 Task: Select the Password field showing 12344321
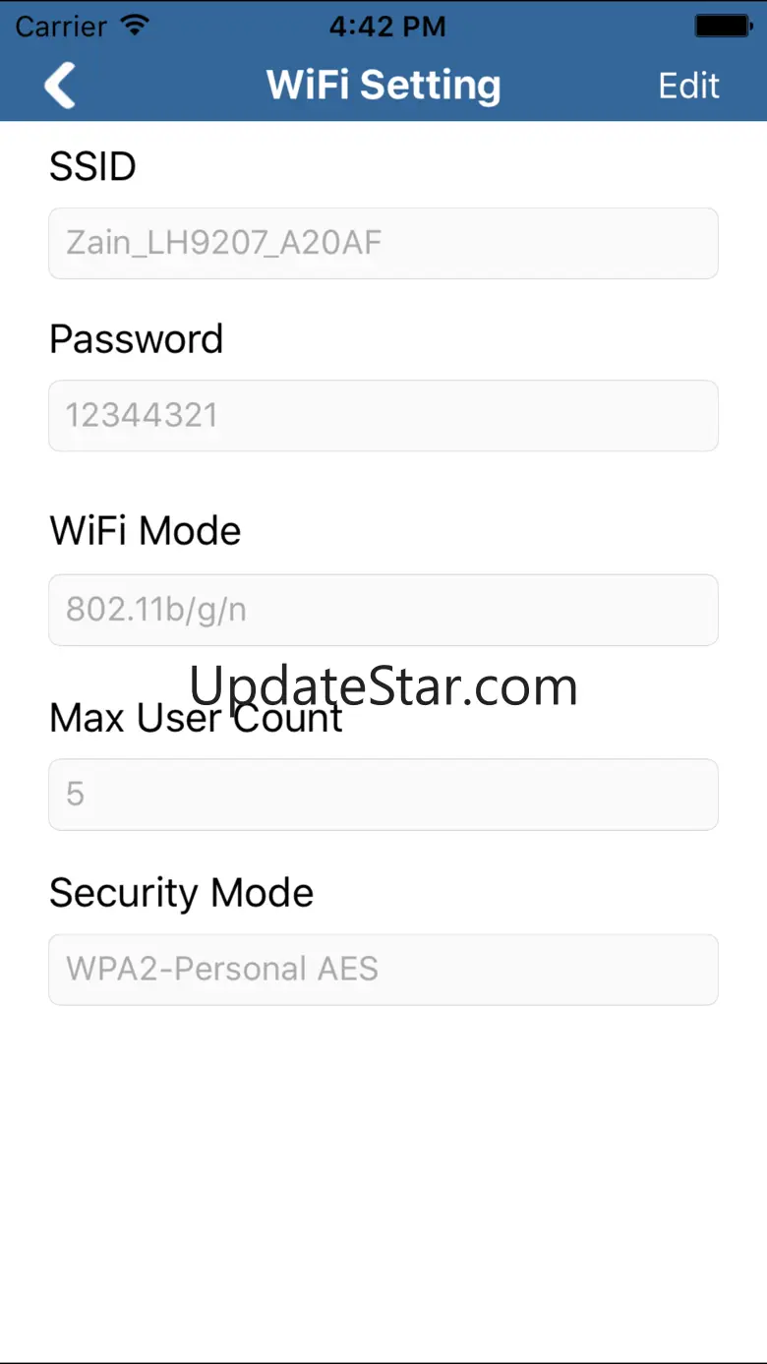coord(383,416)
